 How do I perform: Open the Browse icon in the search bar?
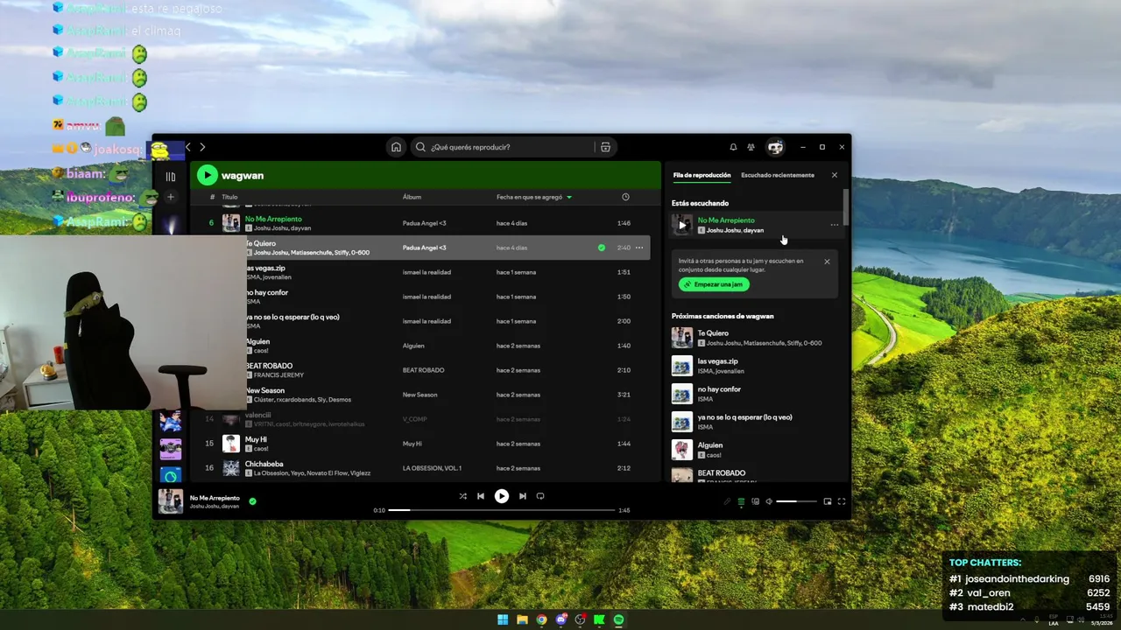point(605,147)
